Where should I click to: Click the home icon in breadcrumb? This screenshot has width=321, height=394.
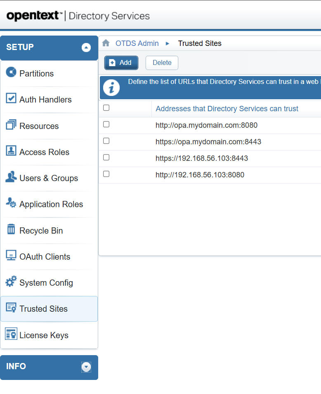(x=106, y=43)
